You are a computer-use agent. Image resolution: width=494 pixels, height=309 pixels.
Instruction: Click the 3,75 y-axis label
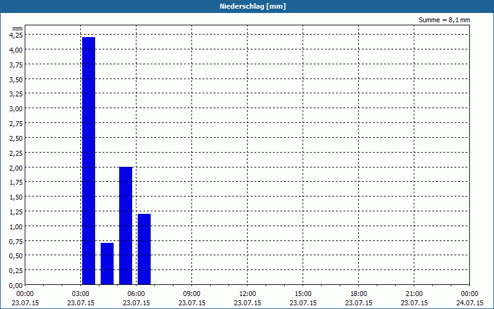[16, 65]
